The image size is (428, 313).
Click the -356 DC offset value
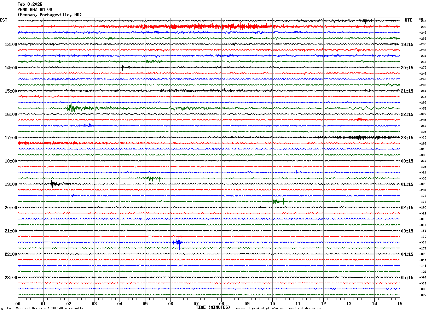point(423,108)
